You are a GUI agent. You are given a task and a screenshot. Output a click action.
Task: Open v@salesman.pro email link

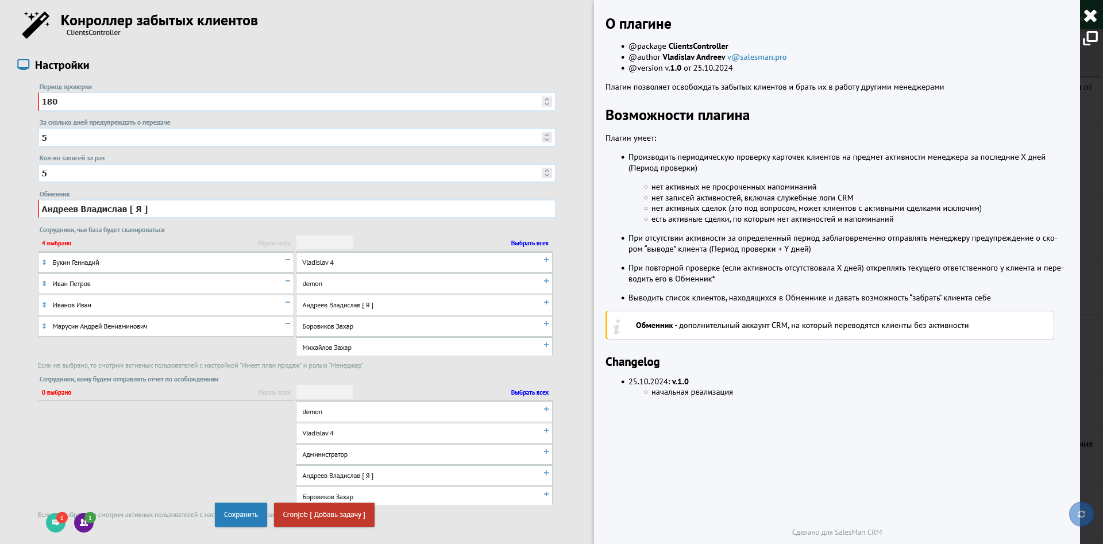(757, 57)
